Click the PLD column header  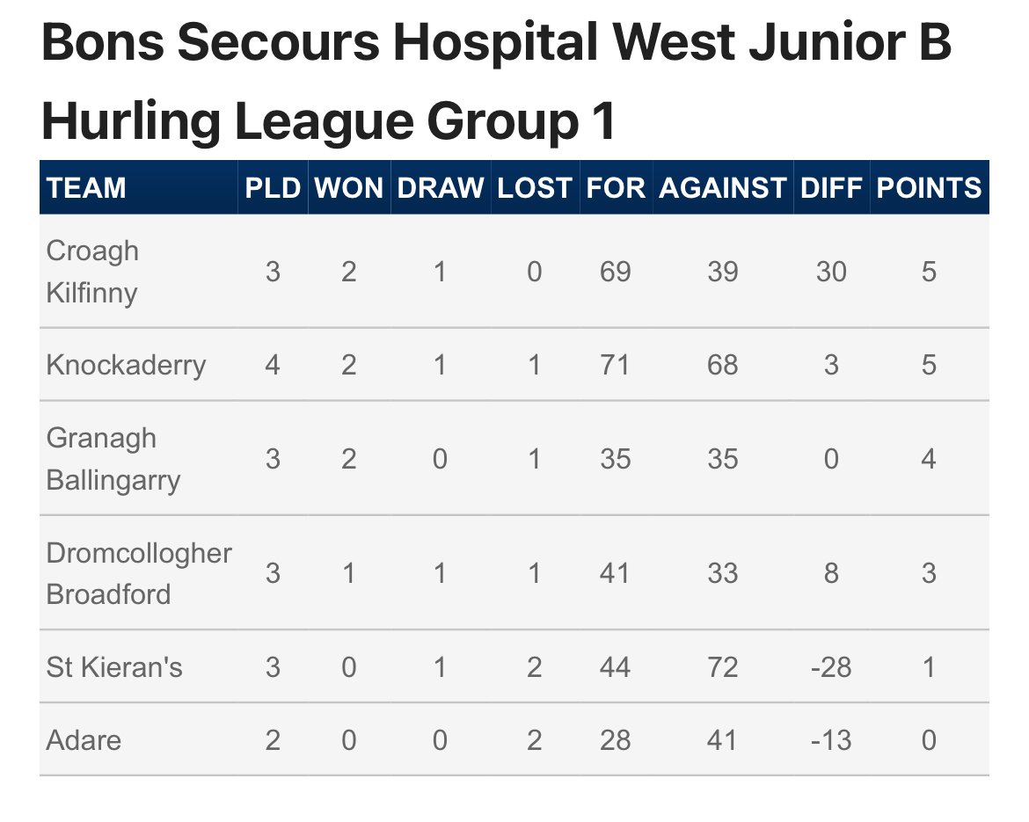tap(273, 187)
